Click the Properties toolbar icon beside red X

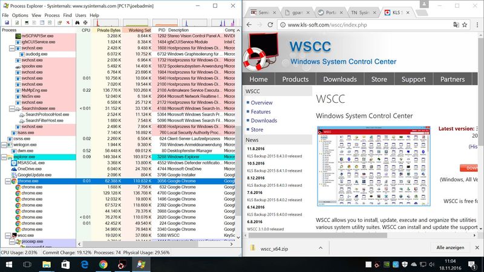pos(60,23)
